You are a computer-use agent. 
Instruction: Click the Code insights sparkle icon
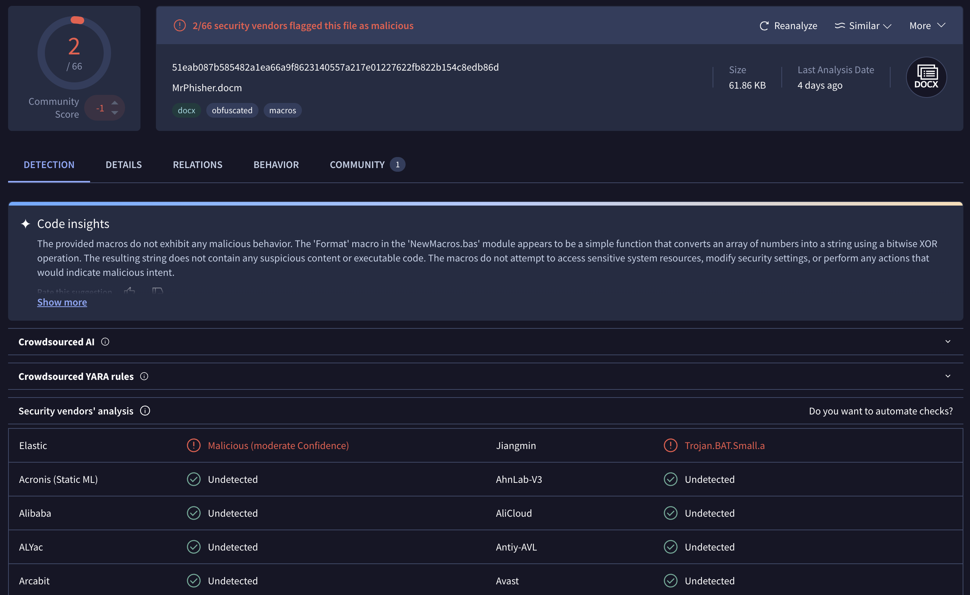pyautogui.click(x=26, y=224)
